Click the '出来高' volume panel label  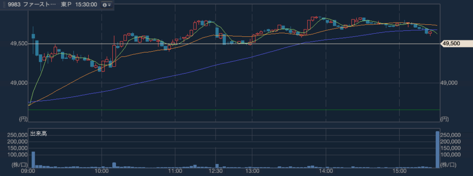(x=38, y=134)
